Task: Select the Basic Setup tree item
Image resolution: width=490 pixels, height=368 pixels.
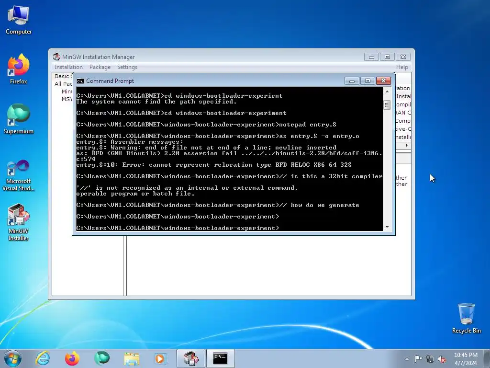Action: click(63, 76)
